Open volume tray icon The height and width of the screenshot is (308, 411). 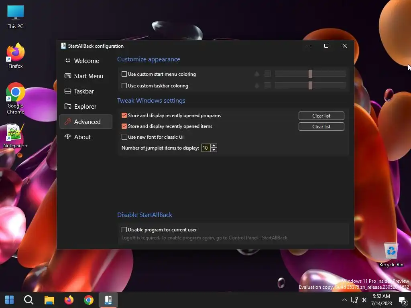pos(364,300)
